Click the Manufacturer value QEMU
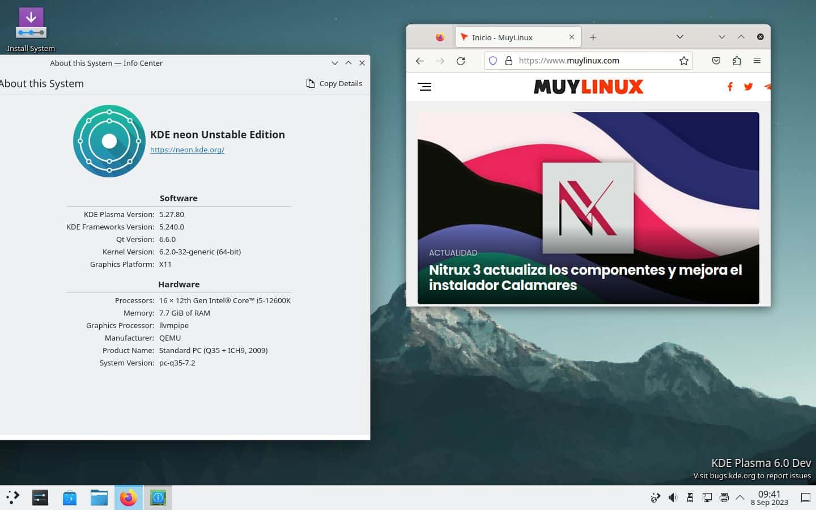 pyautogui.click(x=170, y=338)
